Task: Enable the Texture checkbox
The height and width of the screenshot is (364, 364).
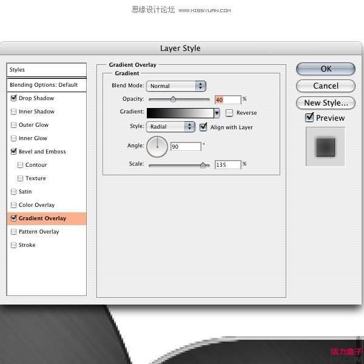Action: click(x=21, y=178)
